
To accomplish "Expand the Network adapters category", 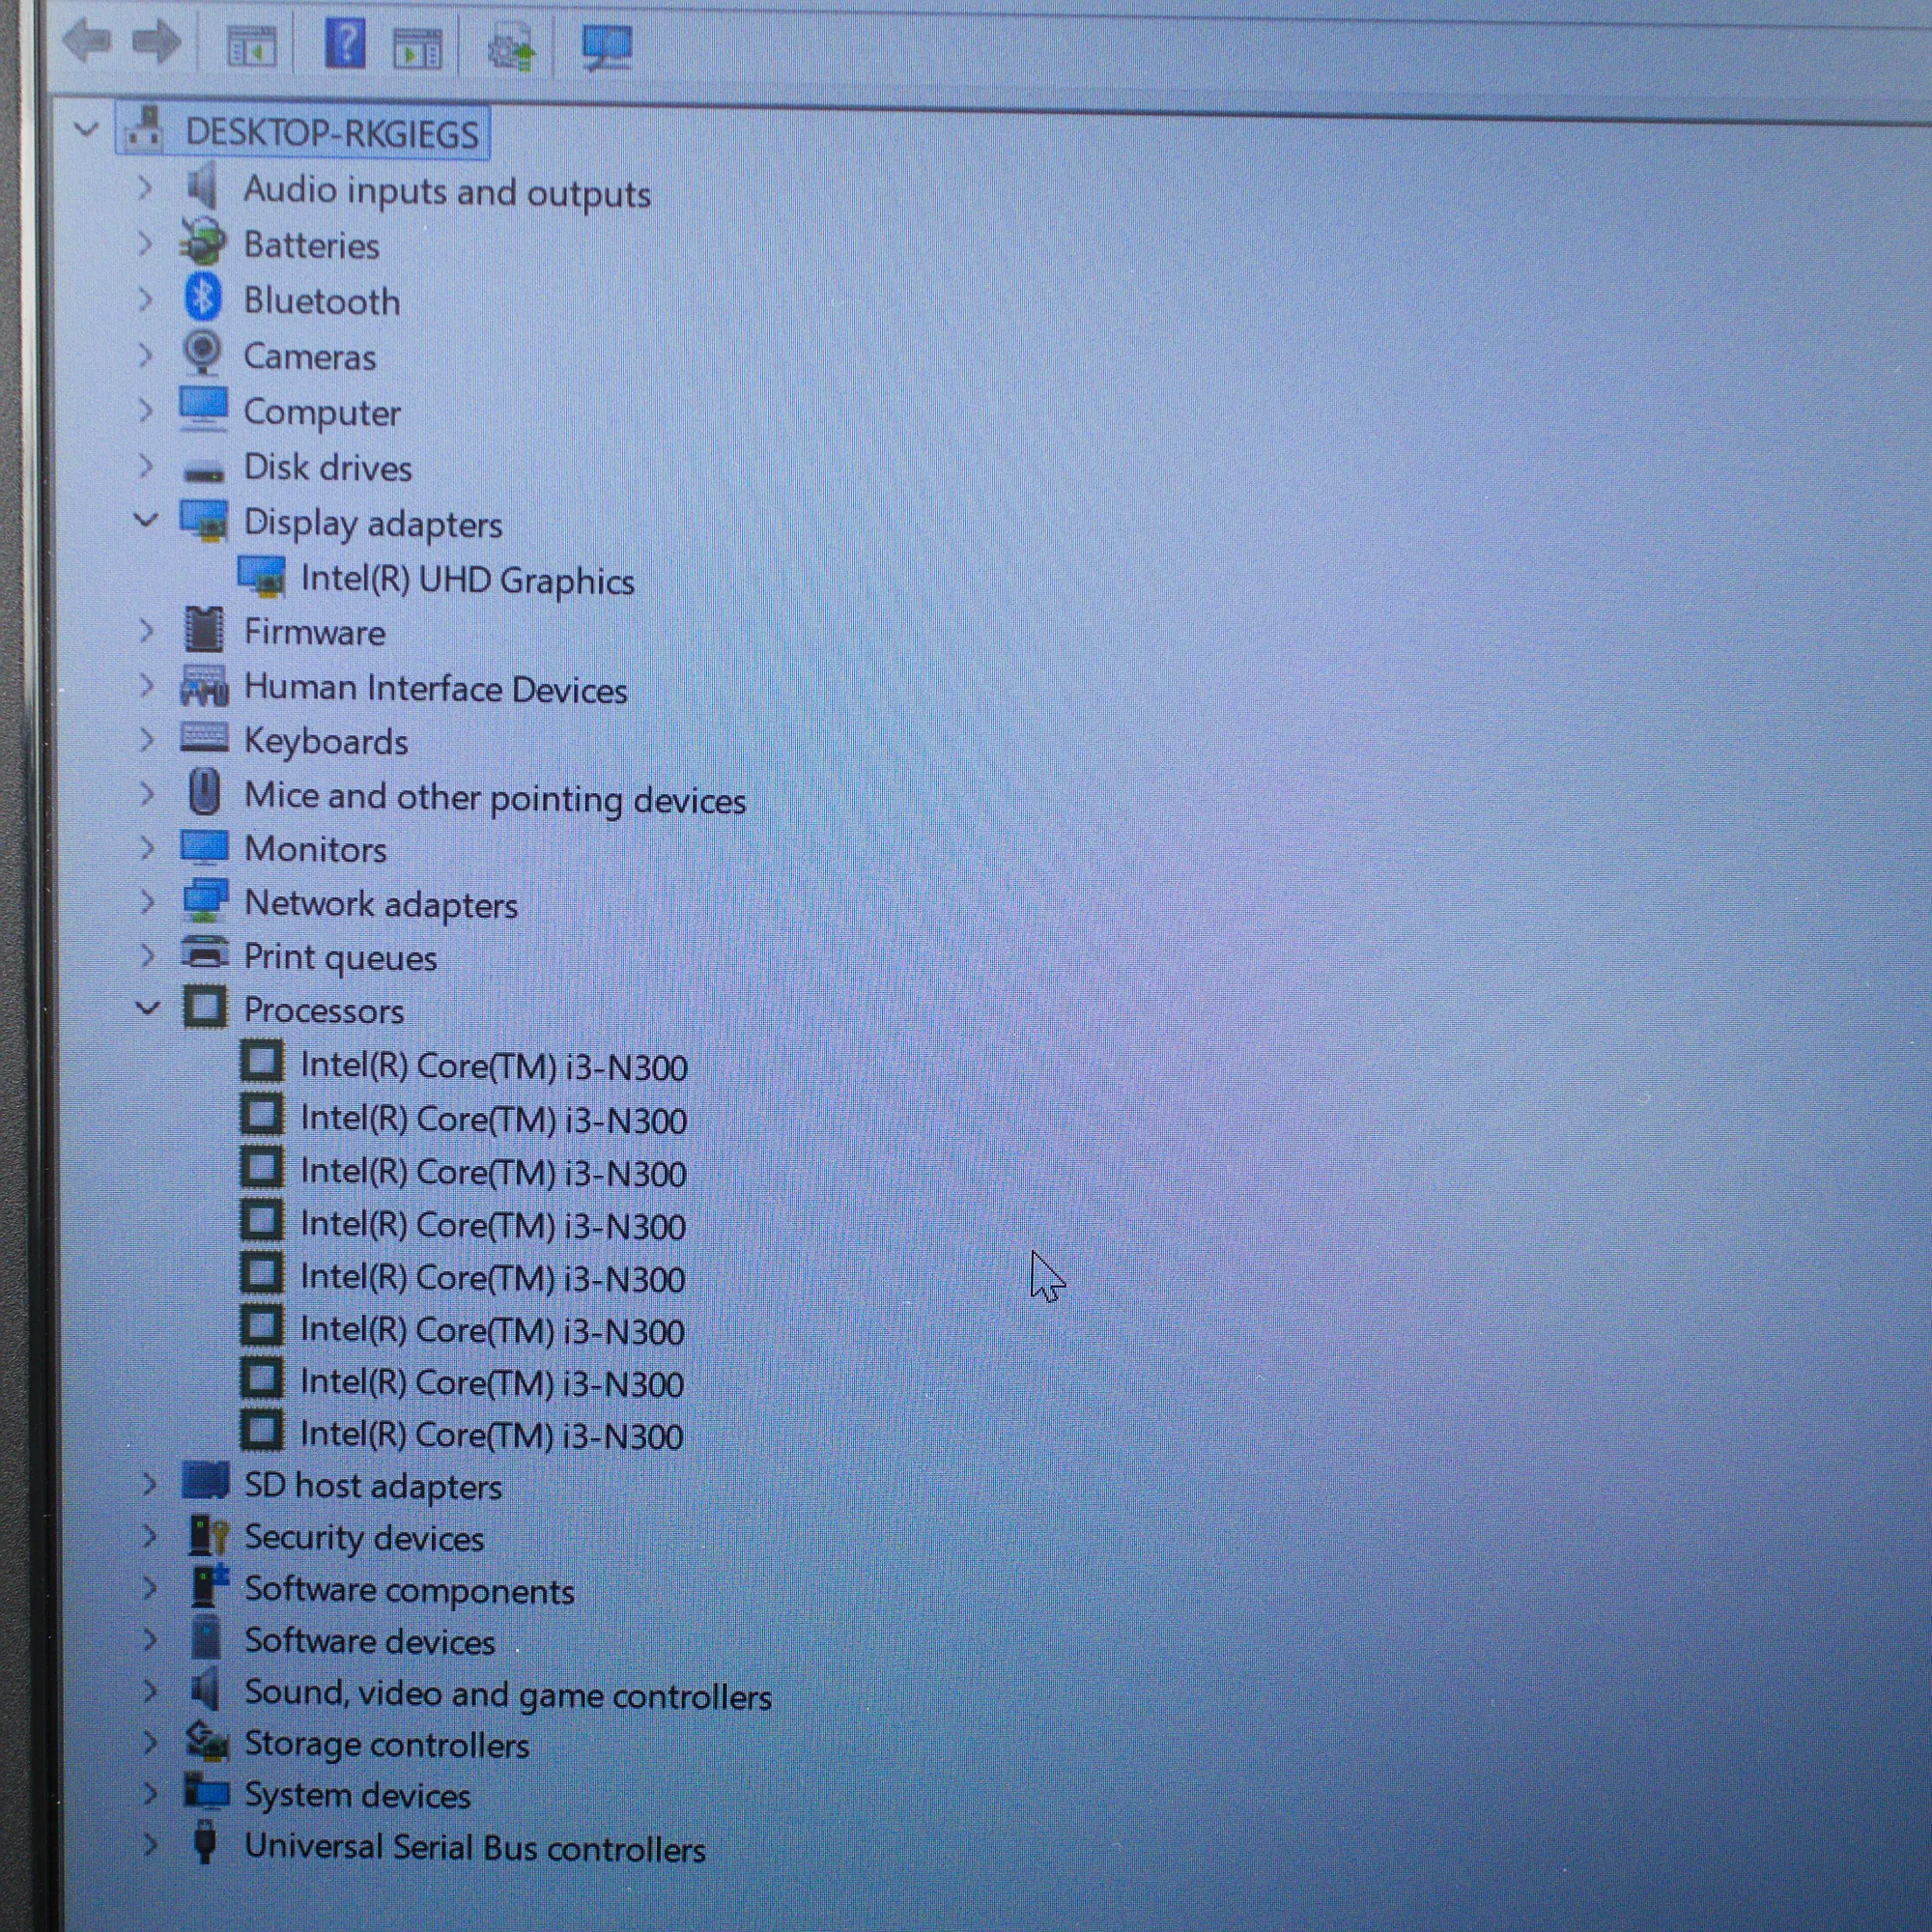I will point(147,902).
